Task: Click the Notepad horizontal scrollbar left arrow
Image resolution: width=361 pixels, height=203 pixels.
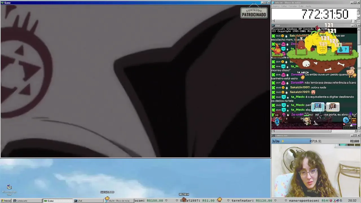Action: click(273, 21)
